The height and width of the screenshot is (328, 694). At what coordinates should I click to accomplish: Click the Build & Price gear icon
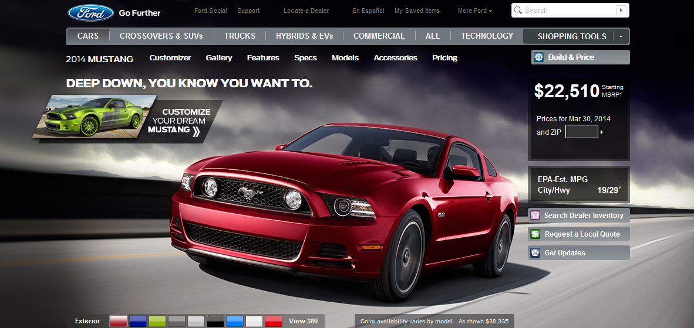point(538,57)
